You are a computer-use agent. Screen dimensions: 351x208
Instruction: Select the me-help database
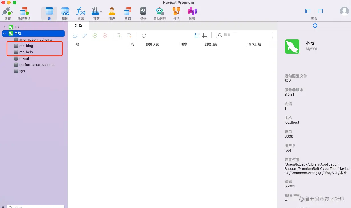click(26, 52)
